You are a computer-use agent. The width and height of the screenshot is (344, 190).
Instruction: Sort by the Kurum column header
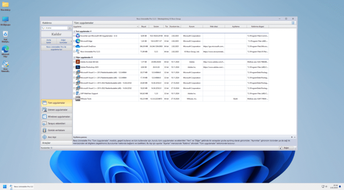[x=192, y=27]
